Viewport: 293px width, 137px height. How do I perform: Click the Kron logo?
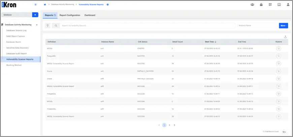tap(9, 5)
